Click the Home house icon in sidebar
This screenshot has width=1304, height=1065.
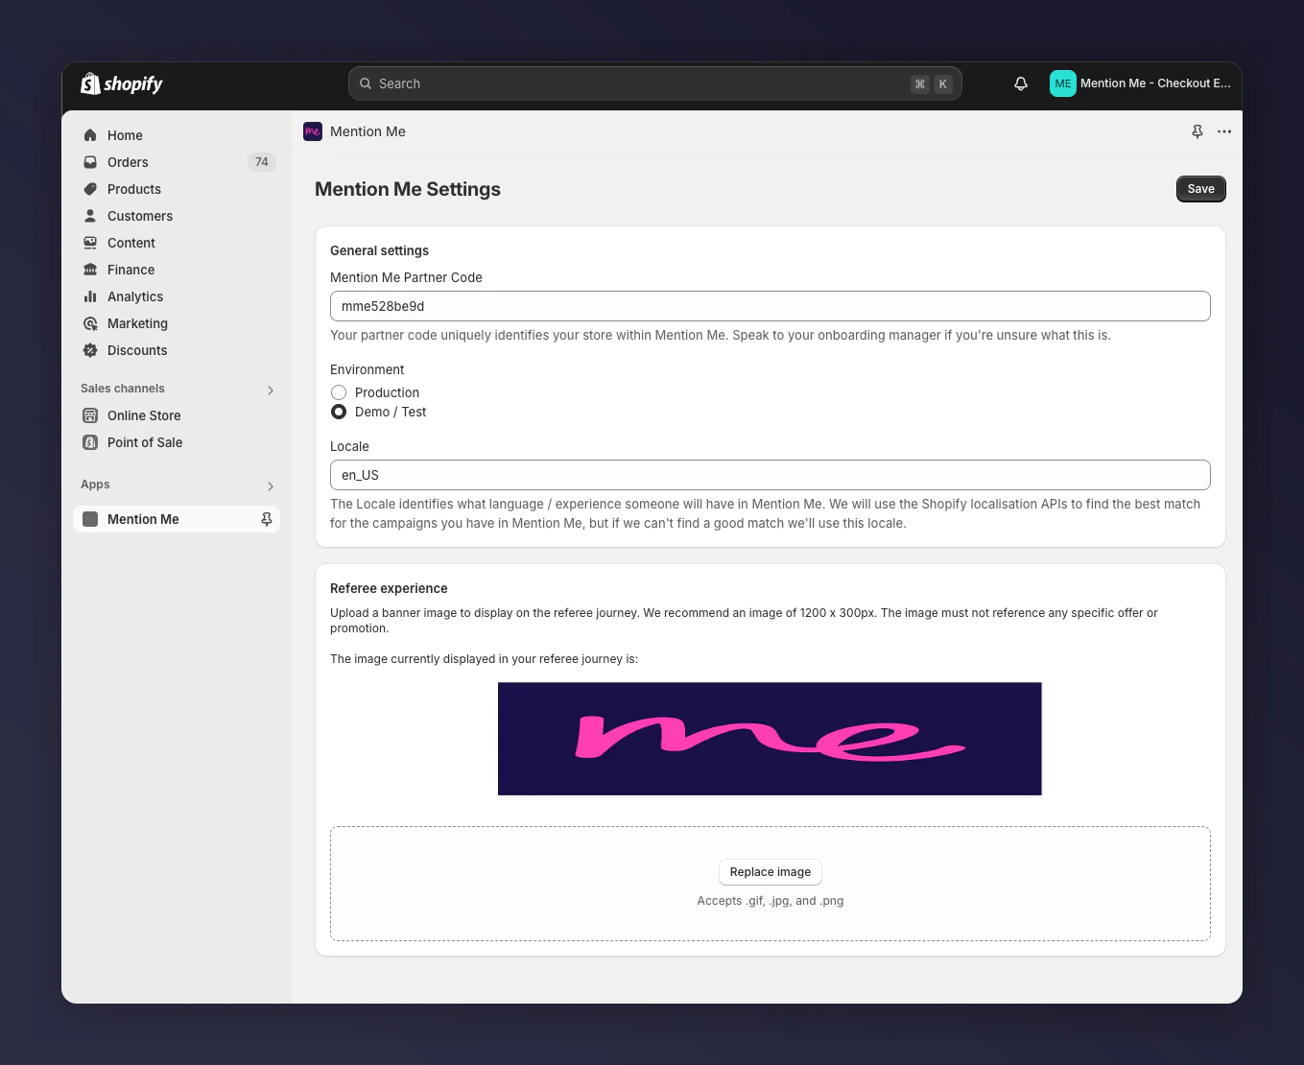[90, 135]
